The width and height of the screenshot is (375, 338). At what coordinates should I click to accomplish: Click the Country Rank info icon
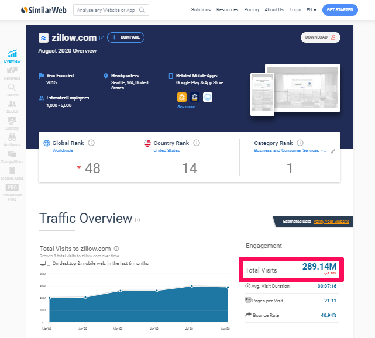(x=197, y=143)
